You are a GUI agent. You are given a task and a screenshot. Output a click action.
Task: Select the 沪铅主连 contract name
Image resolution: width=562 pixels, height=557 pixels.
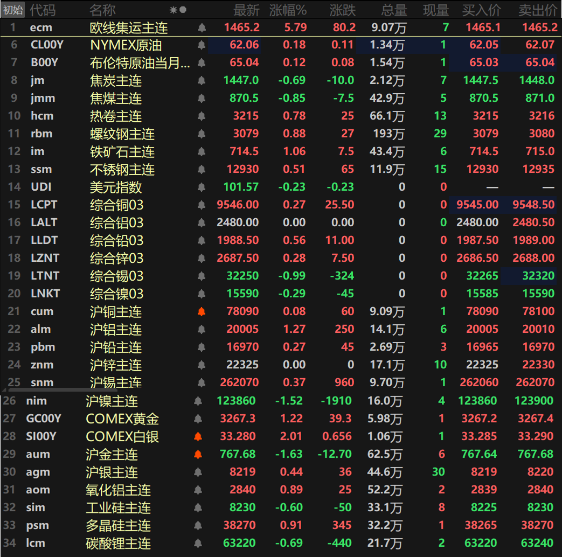click(116, 347)
